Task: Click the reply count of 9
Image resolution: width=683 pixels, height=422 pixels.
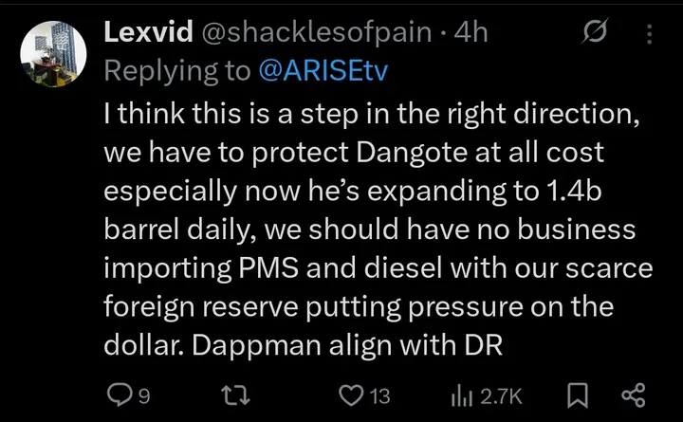Action: (144, 394)
